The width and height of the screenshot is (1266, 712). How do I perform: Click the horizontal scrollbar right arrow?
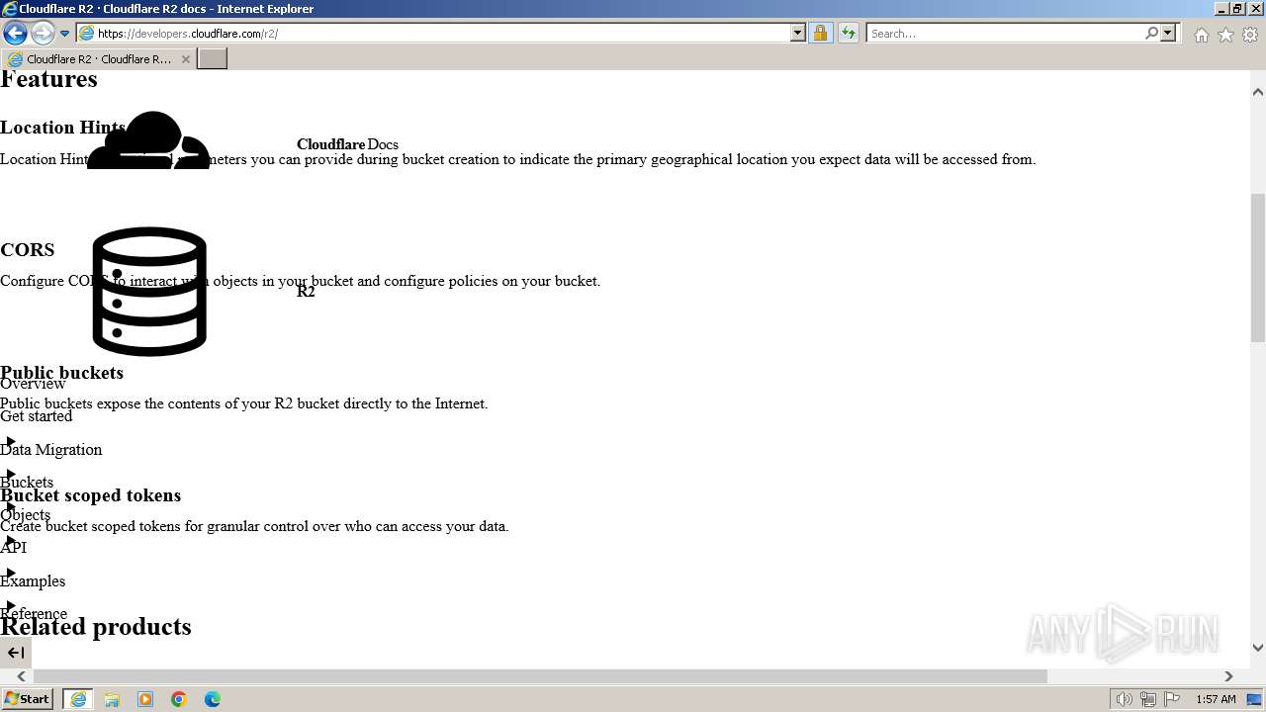point(1228,676)
